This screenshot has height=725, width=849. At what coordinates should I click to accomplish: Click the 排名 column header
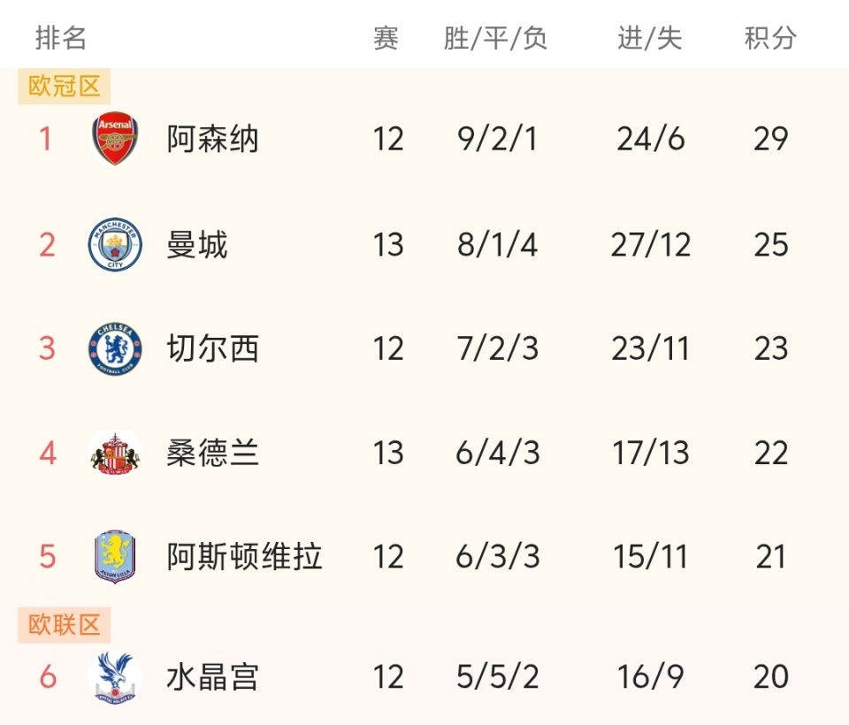61,38
